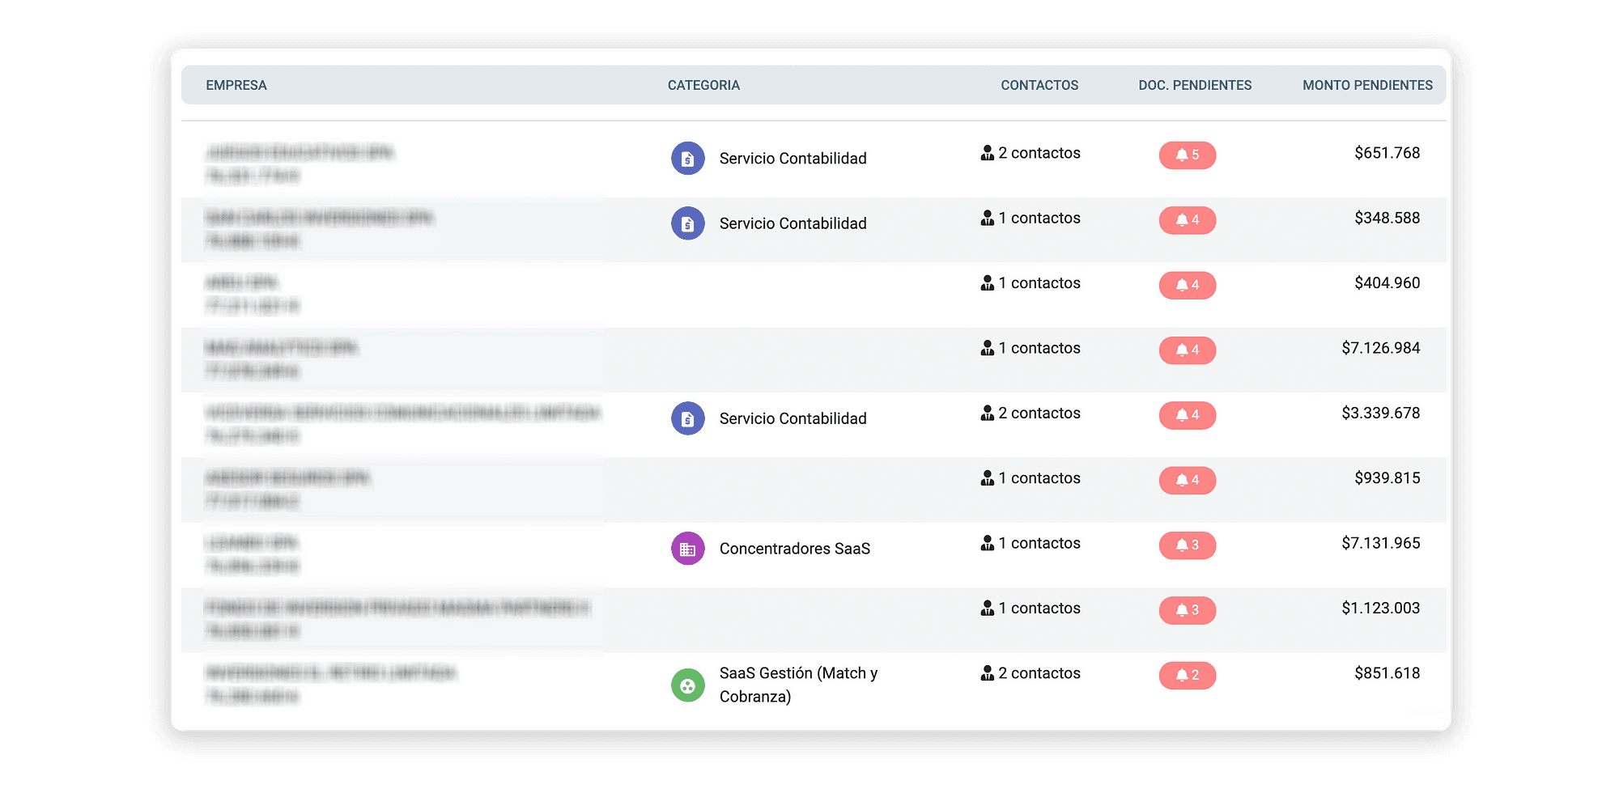Select Servicio Contabilidad in the $348.588 row
Viewport: 1619px width, 789px height.
793,223
